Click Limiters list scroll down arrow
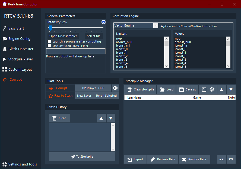This screenshot has width=241, height=169. [166, 66]
